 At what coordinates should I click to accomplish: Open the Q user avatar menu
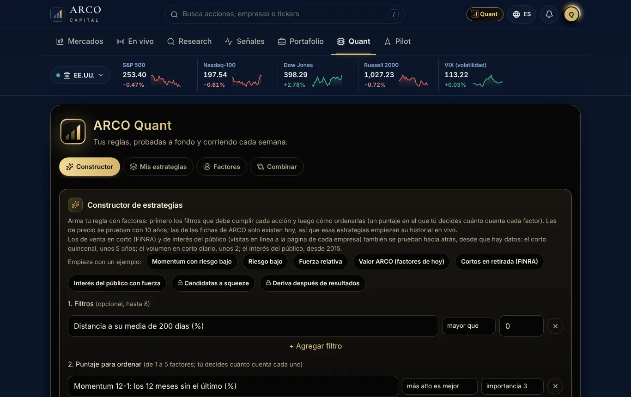tap(571, 14)
